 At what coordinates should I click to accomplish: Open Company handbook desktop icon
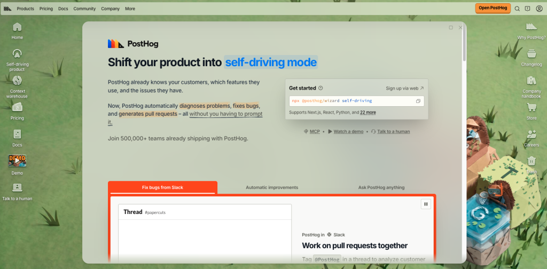[532, 87]
